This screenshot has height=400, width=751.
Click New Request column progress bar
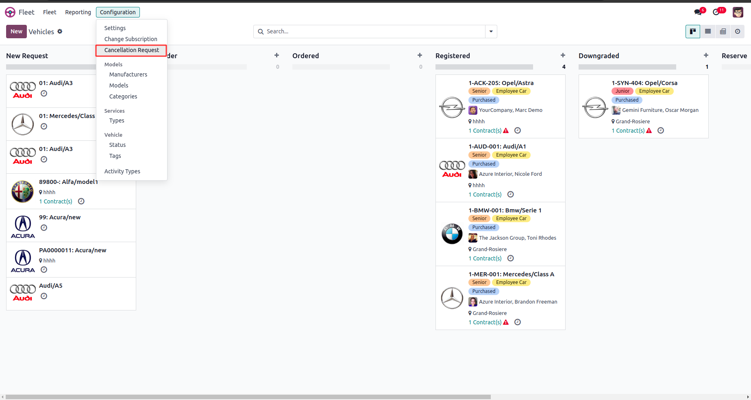point(51,67)
